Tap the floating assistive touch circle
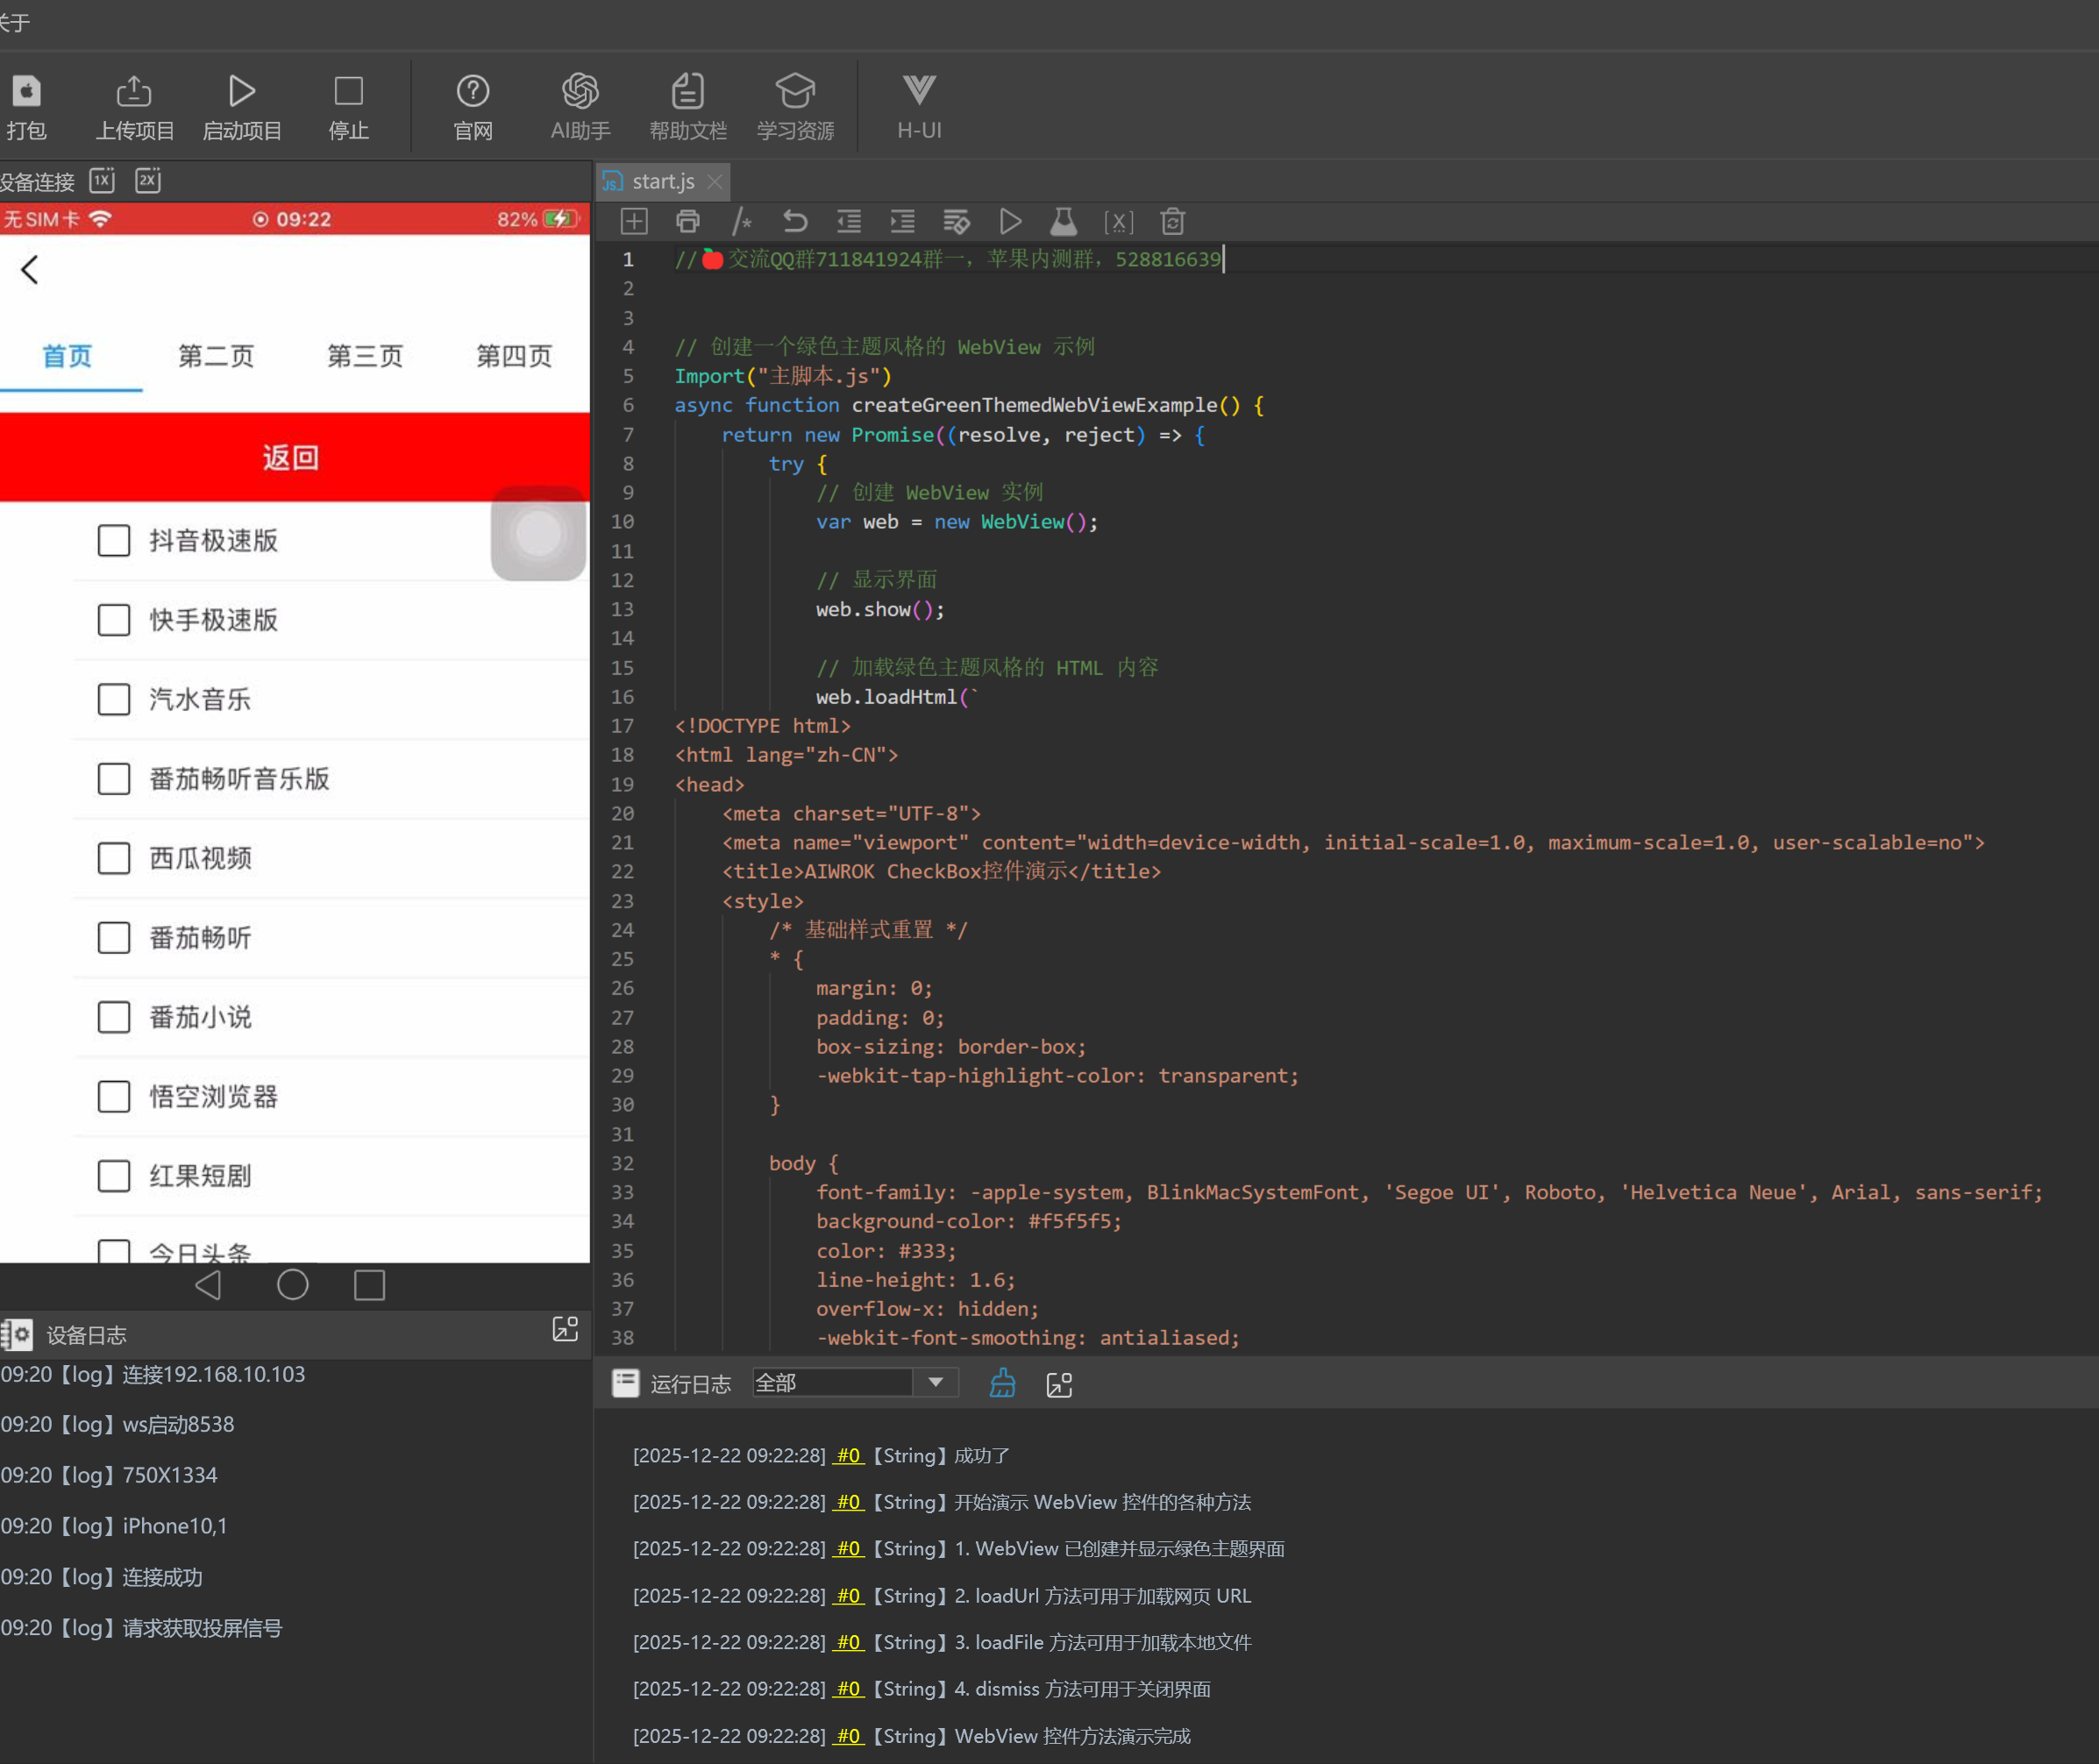 (538, 533)
